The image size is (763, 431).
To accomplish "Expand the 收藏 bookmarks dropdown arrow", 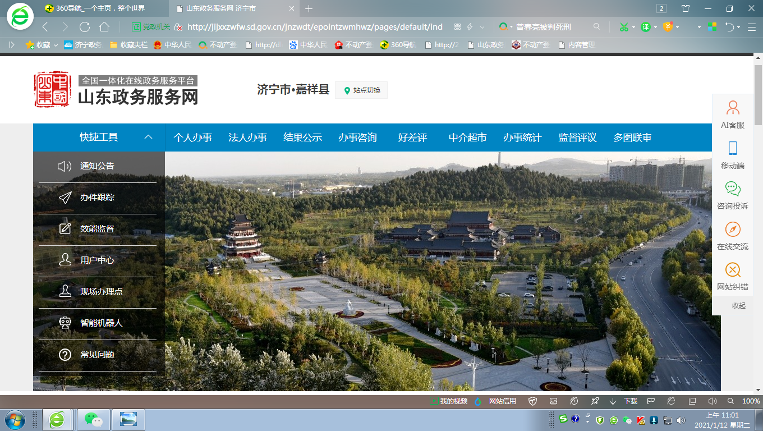I will click(x=56, y=45).
